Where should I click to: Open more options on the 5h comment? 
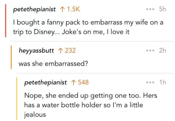tap(150, 10)
